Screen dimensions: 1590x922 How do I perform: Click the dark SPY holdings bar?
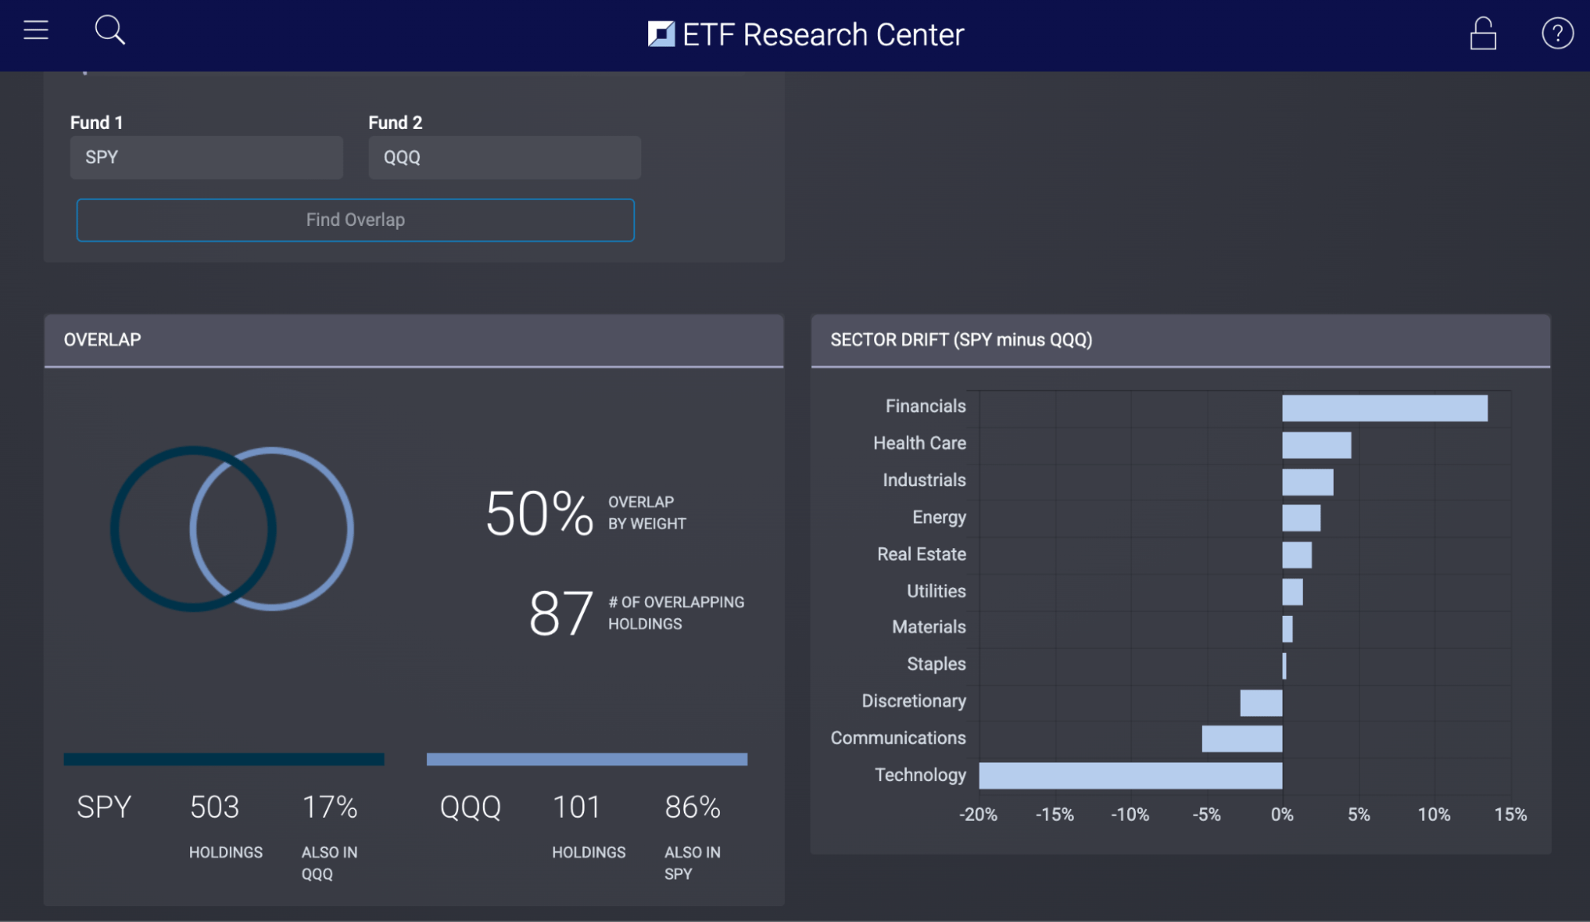coord(224,760)
